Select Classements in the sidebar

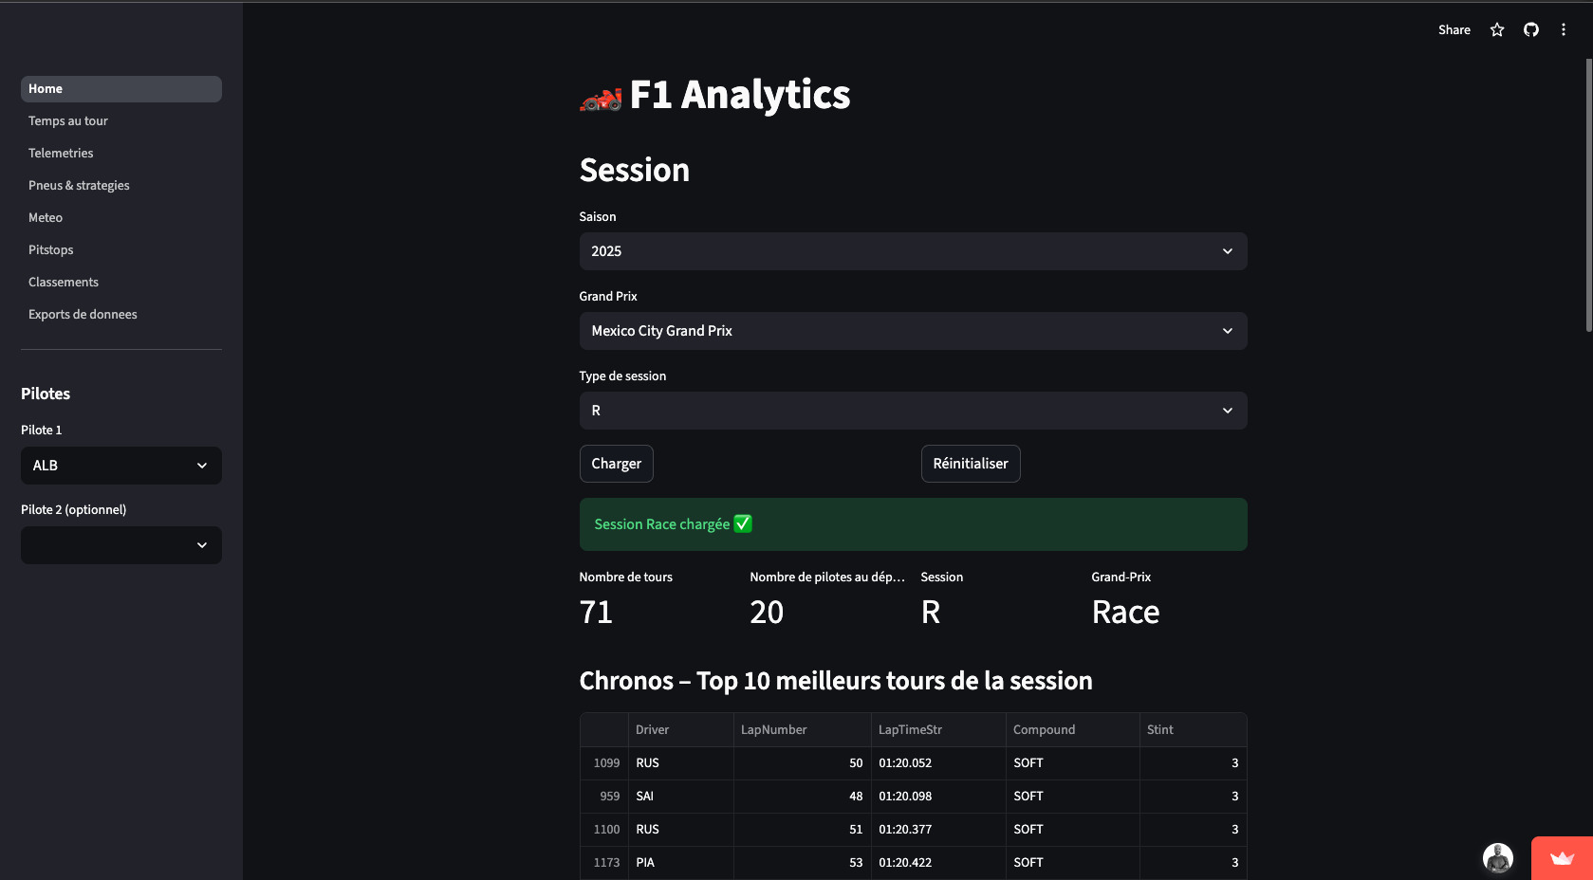63,282
